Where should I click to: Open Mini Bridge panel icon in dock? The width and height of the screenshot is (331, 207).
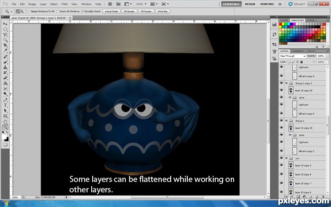coord(274,25)
